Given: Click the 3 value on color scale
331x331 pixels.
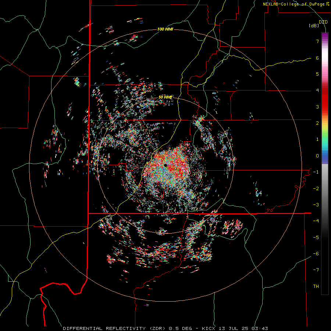Looking at the screenshot, I should pos(317,107).
